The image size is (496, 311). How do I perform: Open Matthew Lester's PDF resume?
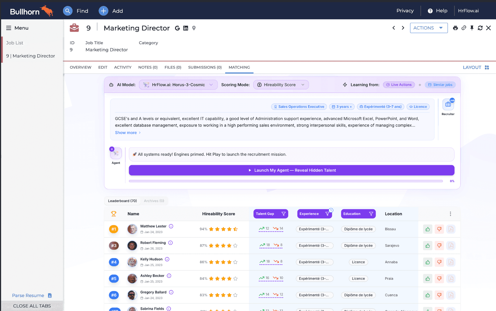pos(451,229)
